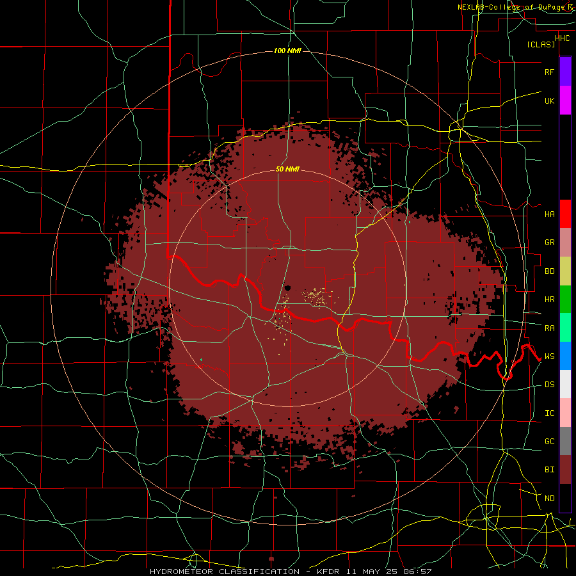Click the WS legend label
The height and width of the screenshot is (576, 576).
549,356
